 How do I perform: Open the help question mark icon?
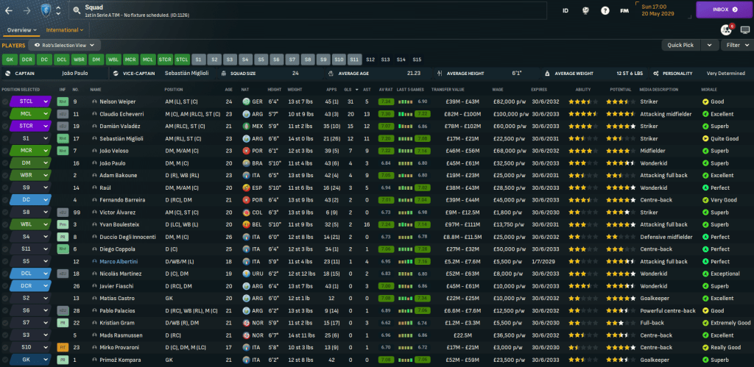point(605,11)
